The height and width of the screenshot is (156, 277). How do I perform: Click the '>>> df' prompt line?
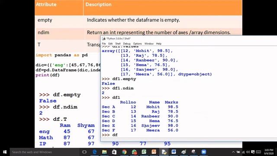click(110, 135)
